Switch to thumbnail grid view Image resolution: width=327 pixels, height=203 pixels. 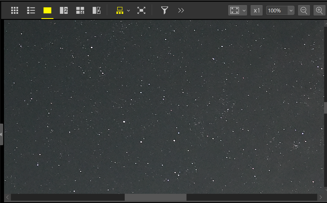point(15,11)
